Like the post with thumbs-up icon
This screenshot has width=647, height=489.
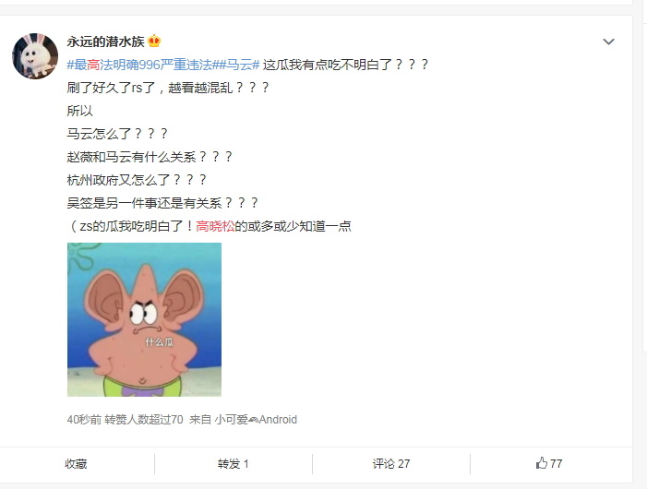[542, 463]
